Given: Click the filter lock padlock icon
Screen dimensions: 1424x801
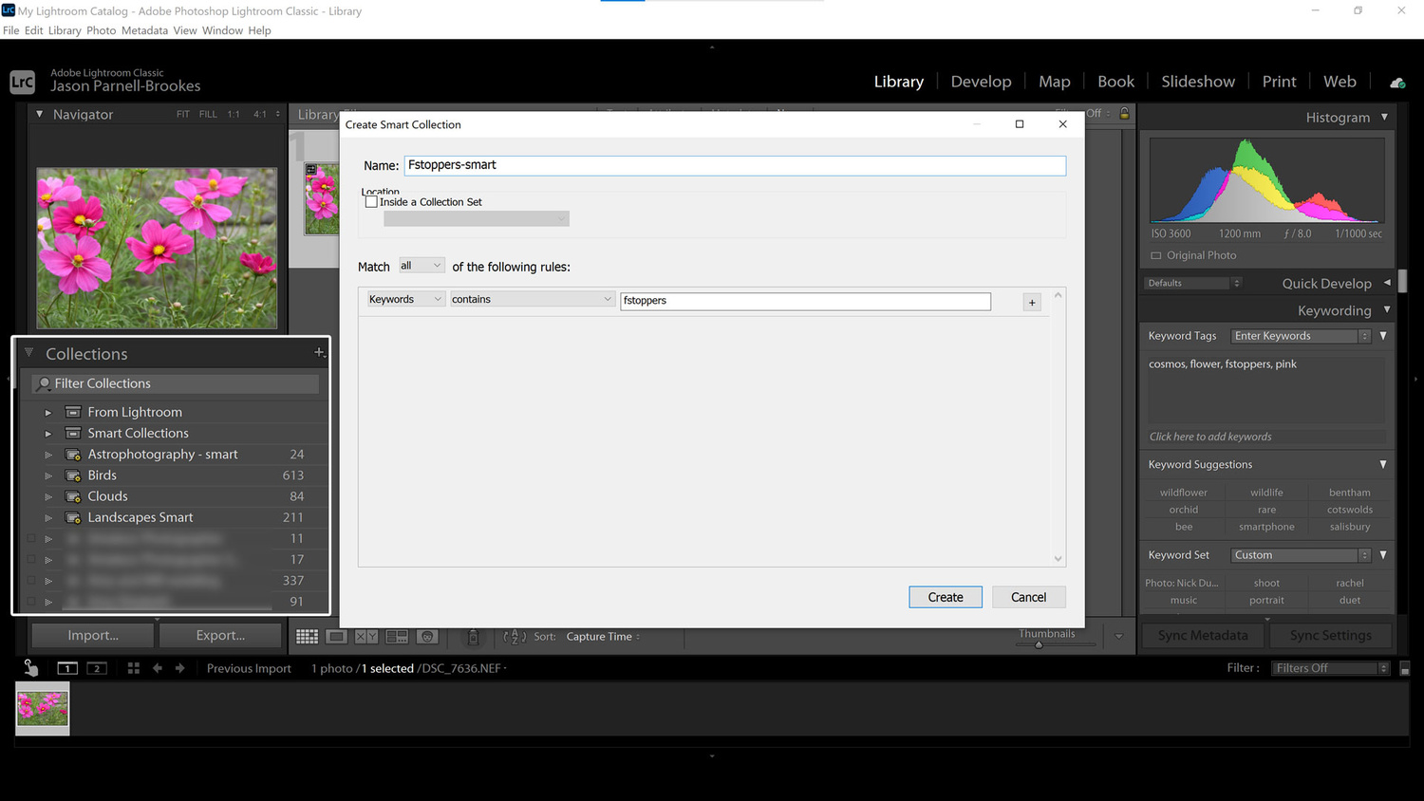Looking at the screenshot, I should coord(1124,113).
